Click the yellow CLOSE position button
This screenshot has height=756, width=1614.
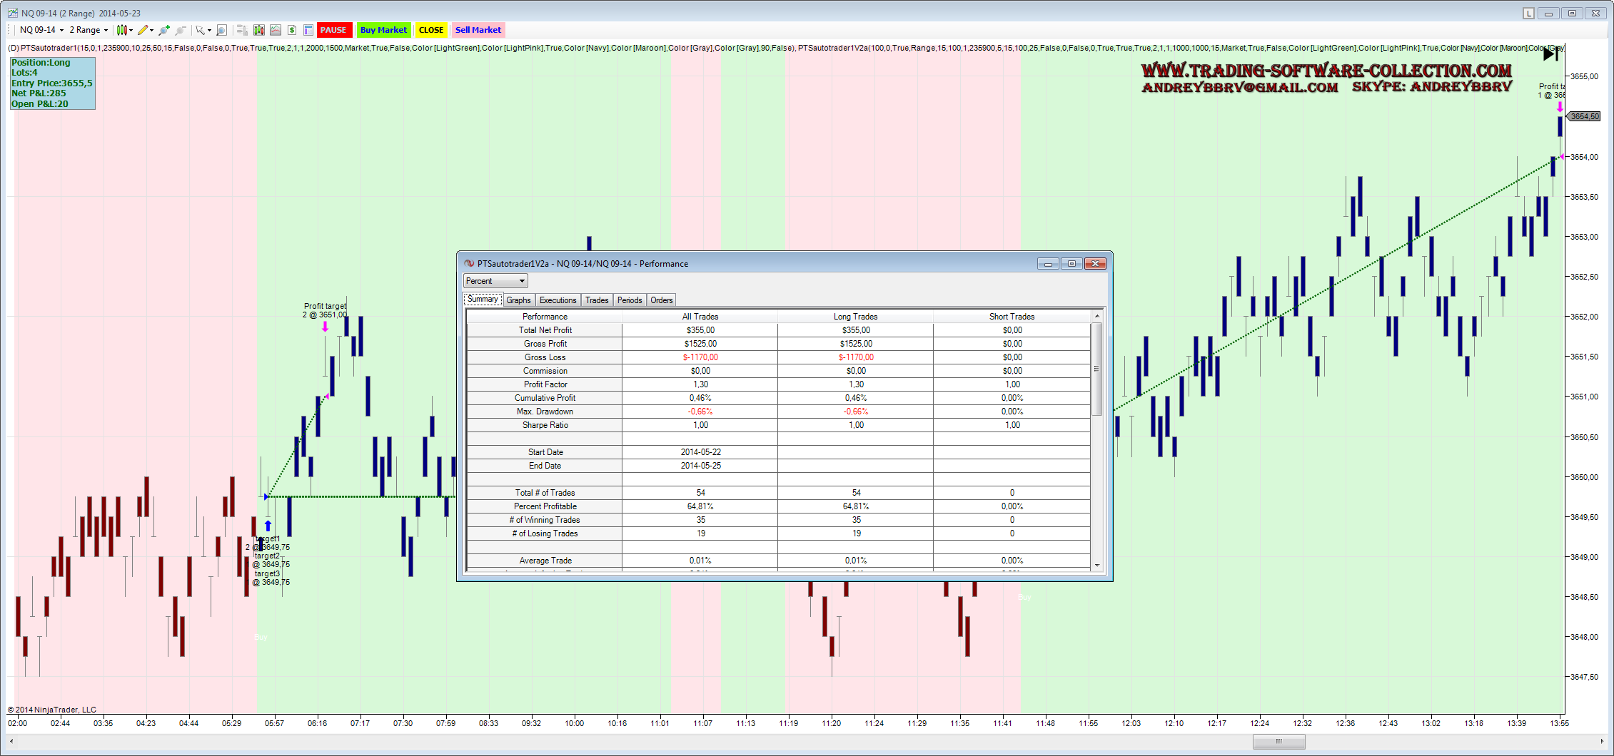431,30
